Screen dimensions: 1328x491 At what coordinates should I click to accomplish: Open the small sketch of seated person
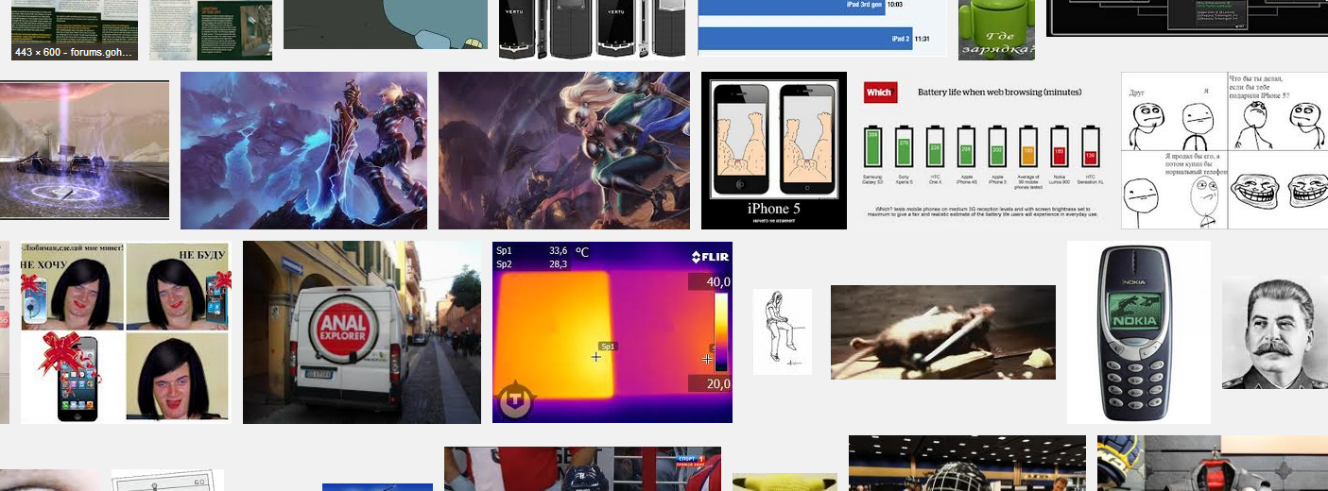pyautogui.click(x=783, y=332)
